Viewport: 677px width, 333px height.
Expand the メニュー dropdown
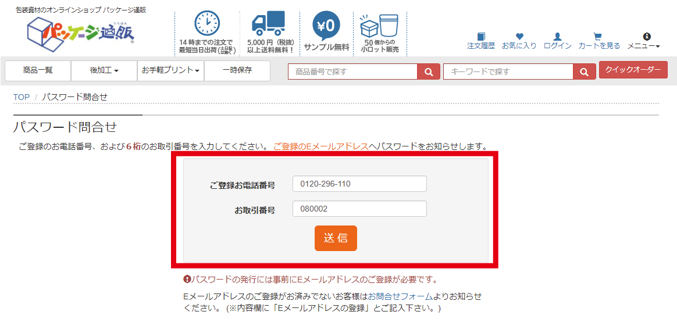[643, 42]
